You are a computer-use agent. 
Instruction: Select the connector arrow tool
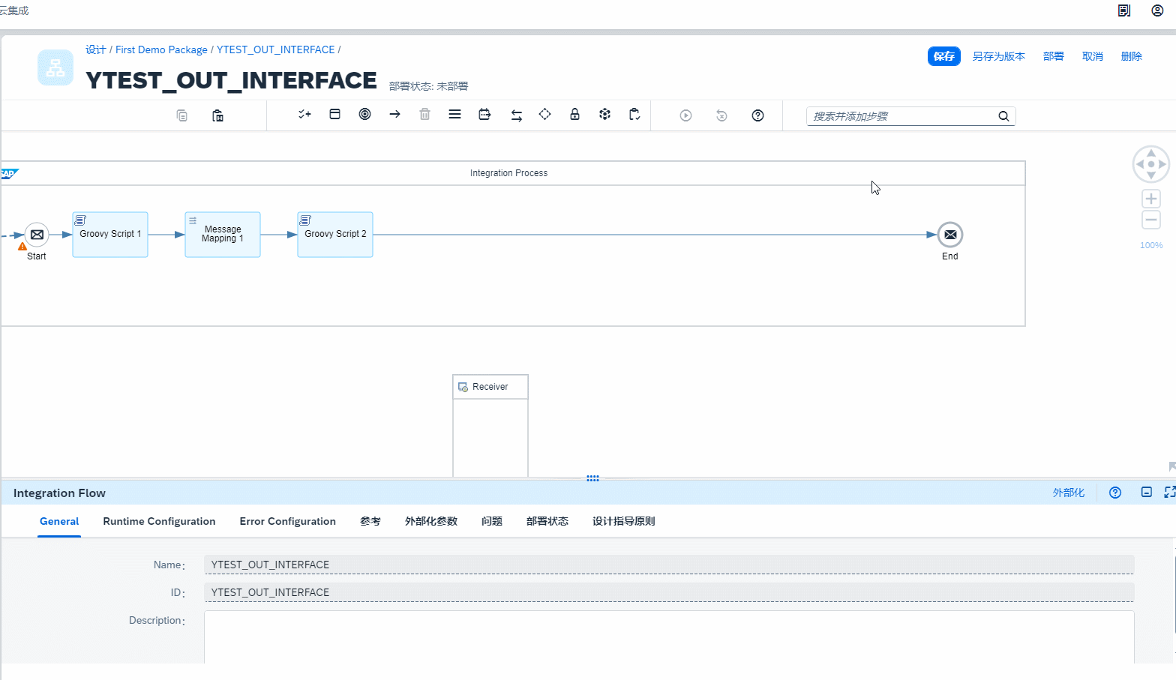(x=394, y=115)
